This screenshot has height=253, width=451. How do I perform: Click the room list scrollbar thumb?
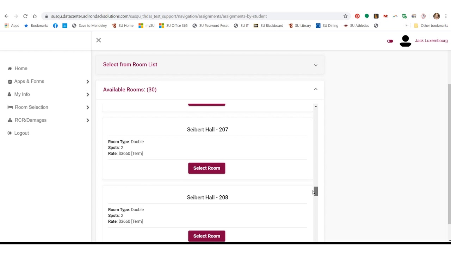click(316, 191)
